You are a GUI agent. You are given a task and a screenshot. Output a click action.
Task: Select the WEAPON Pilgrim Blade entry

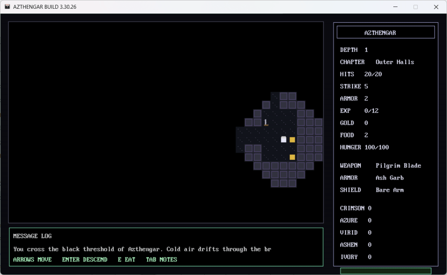[380, 166]
